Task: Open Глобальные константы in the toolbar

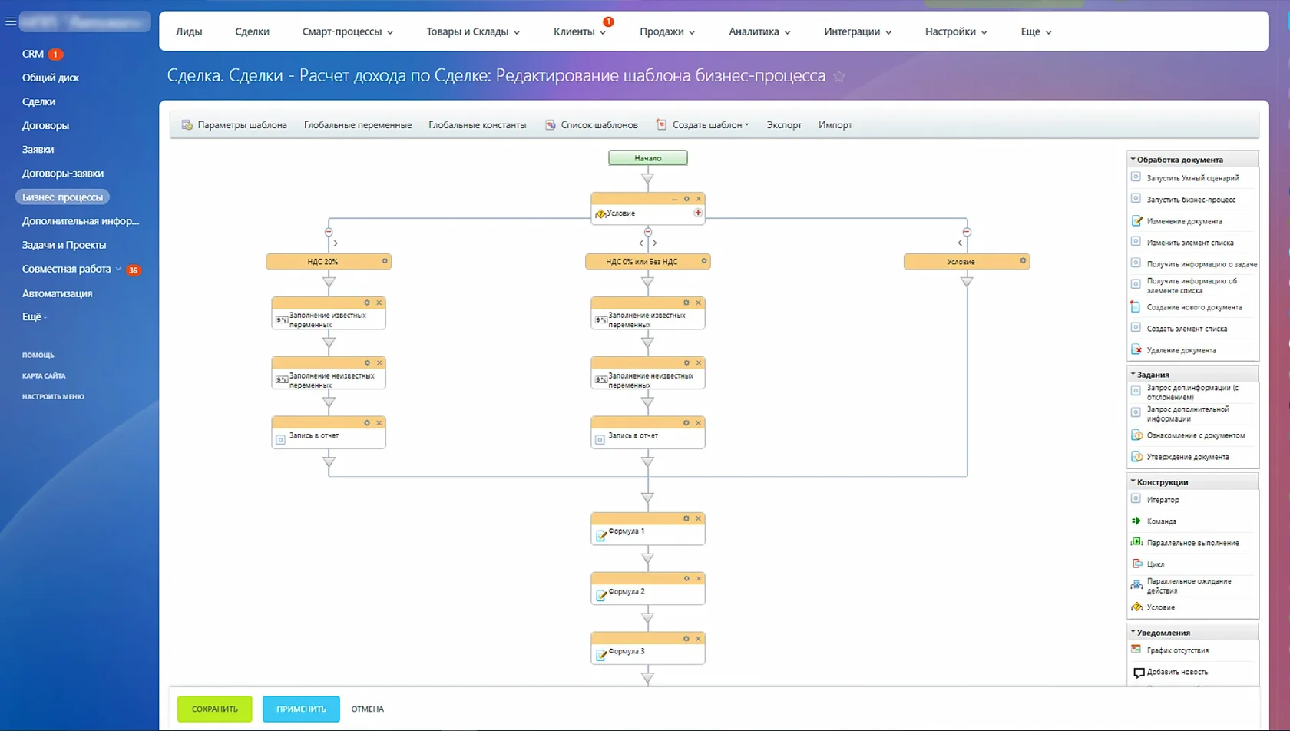Action: coord(478,125)
